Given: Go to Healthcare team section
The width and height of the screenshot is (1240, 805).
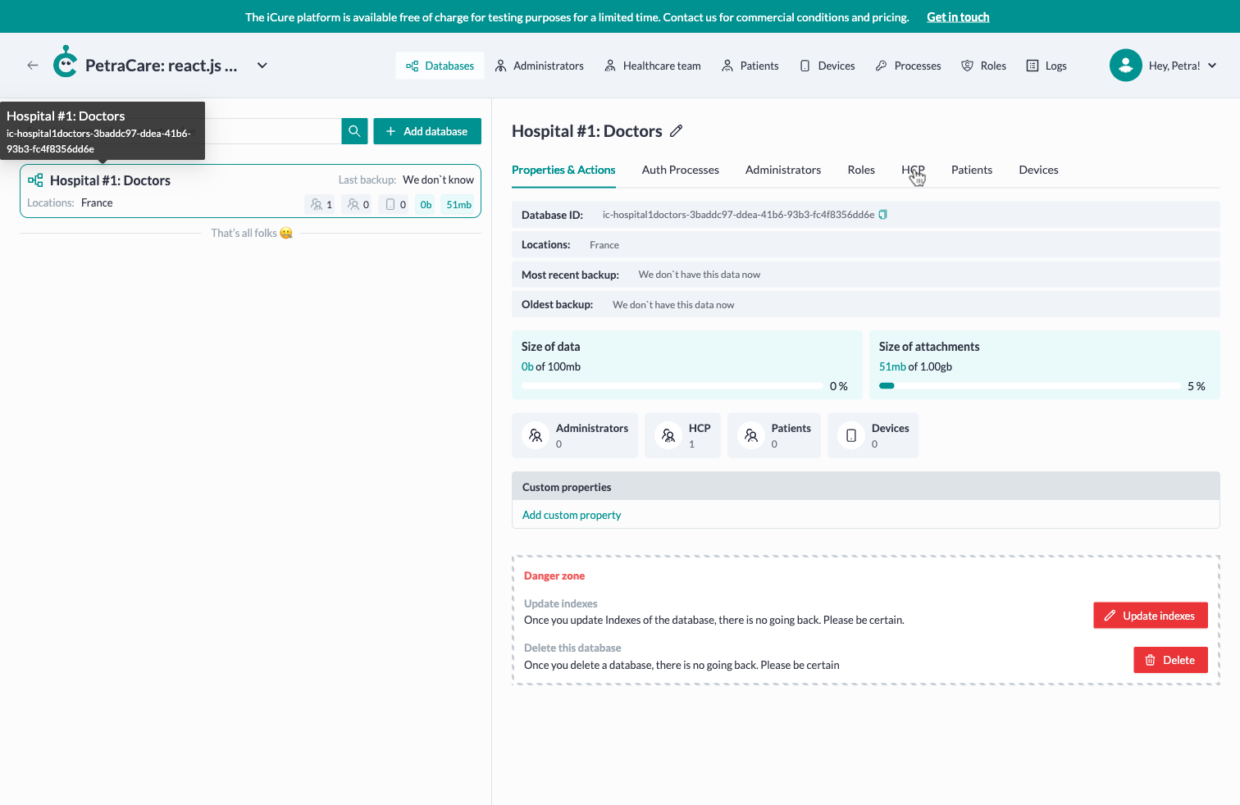Looking at the screenshot, I should pyautogui.click(x=652, y=66).
